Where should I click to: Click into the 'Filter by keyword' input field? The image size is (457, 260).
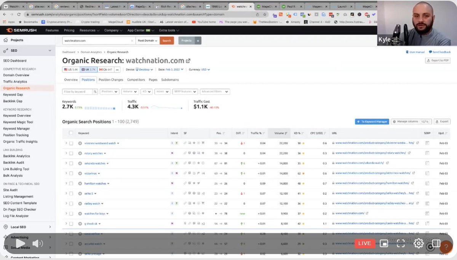click(x=78, y=92)
